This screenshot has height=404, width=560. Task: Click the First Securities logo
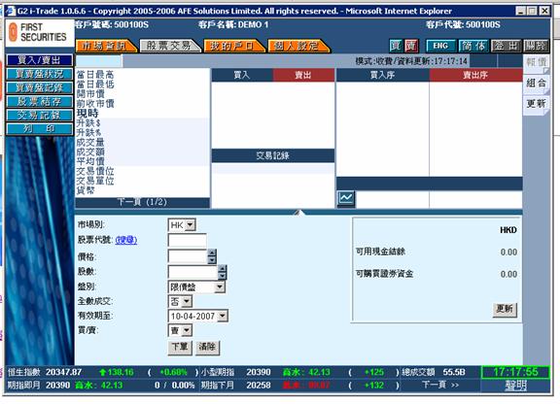(39, 32)
